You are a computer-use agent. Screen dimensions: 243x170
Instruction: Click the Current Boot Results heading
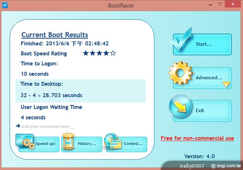[x=55, y=35]
